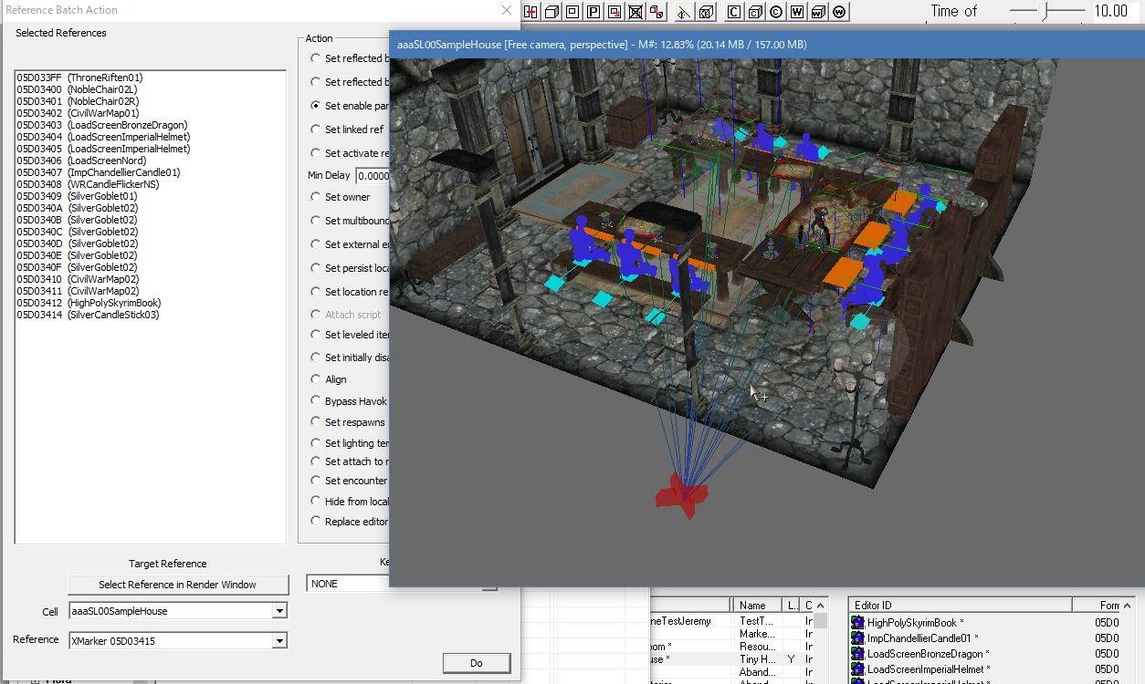This screenshot has height=684, width=1145.
Task: Click the aaaSL00SampleHouse render window title bar
Action: tap(765, 45)
